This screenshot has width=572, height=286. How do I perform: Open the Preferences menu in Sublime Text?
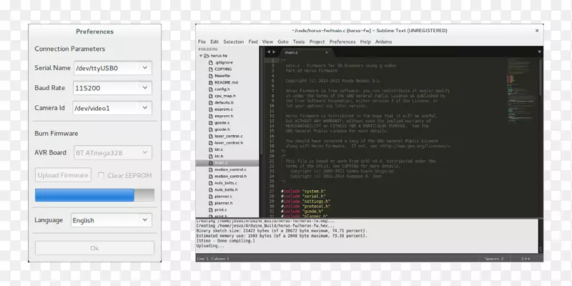pos(342,42)
